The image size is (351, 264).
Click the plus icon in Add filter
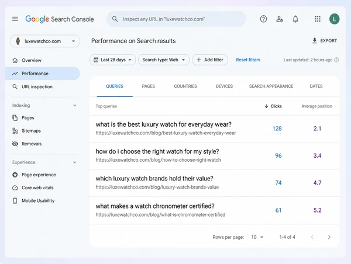[198, 60]
